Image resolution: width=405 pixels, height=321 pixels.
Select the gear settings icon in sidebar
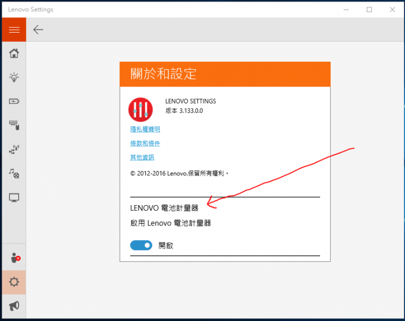tap(14, 282)
